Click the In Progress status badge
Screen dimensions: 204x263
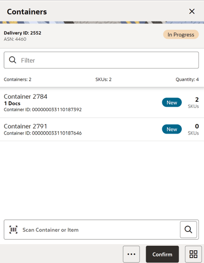pos(181,35)
